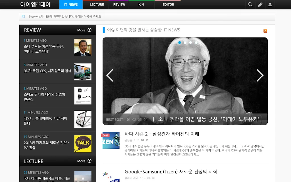Screen dimensions: 291x182
Task: Click the circled arrow icon next to LECTURE More
Action: (x=90, y=161)
